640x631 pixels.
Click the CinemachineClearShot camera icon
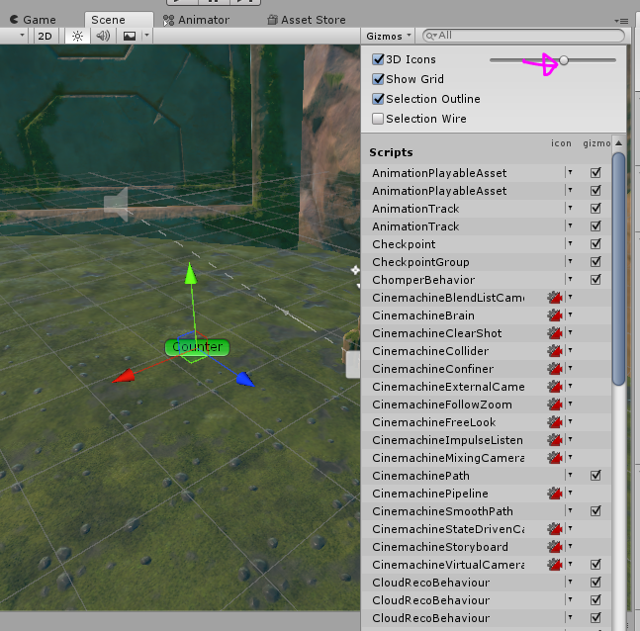click(x=555, y=333)
